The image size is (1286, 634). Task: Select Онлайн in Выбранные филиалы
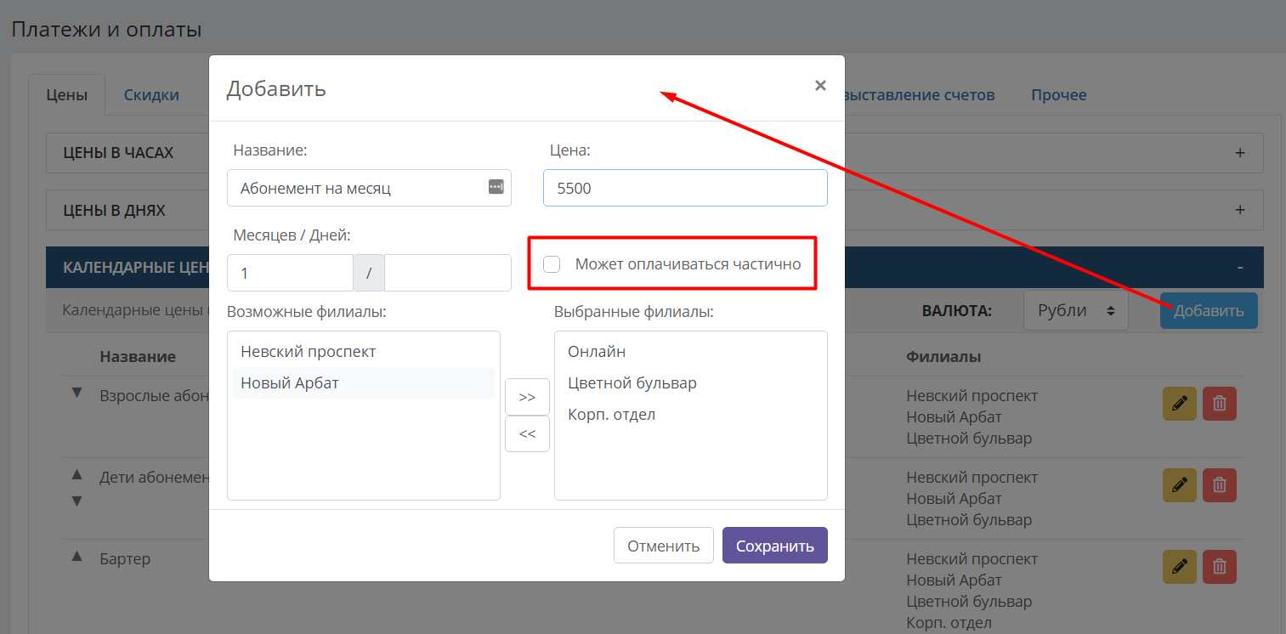690,351
